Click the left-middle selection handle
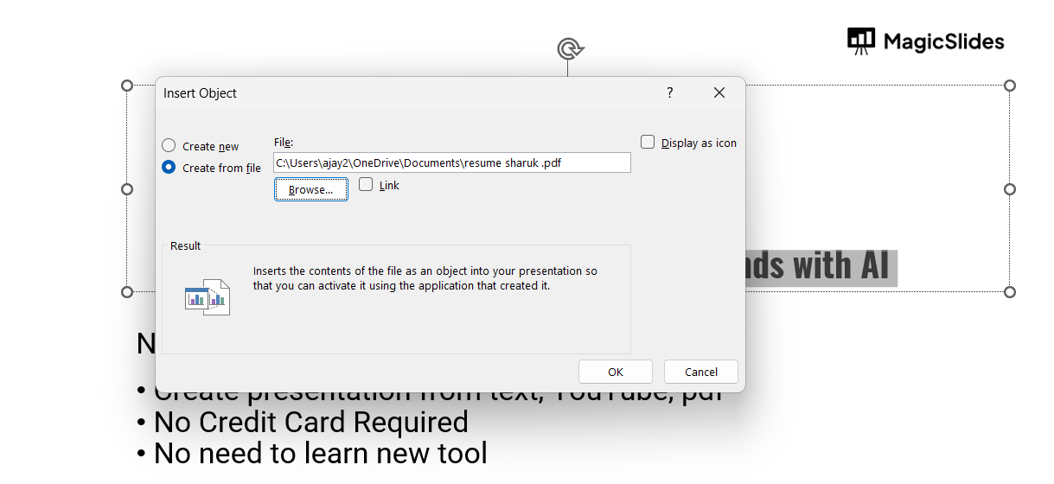1054x484 pixels. pos(127,188)
